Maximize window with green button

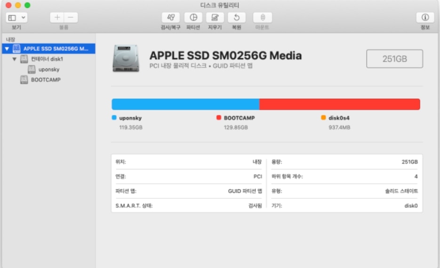pos(27,5)
